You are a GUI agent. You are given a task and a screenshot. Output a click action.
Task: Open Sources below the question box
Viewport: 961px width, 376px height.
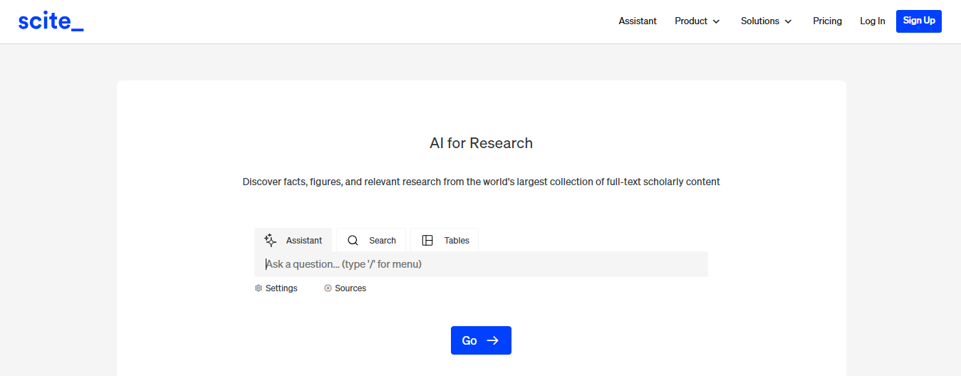(x=346, y=288)
